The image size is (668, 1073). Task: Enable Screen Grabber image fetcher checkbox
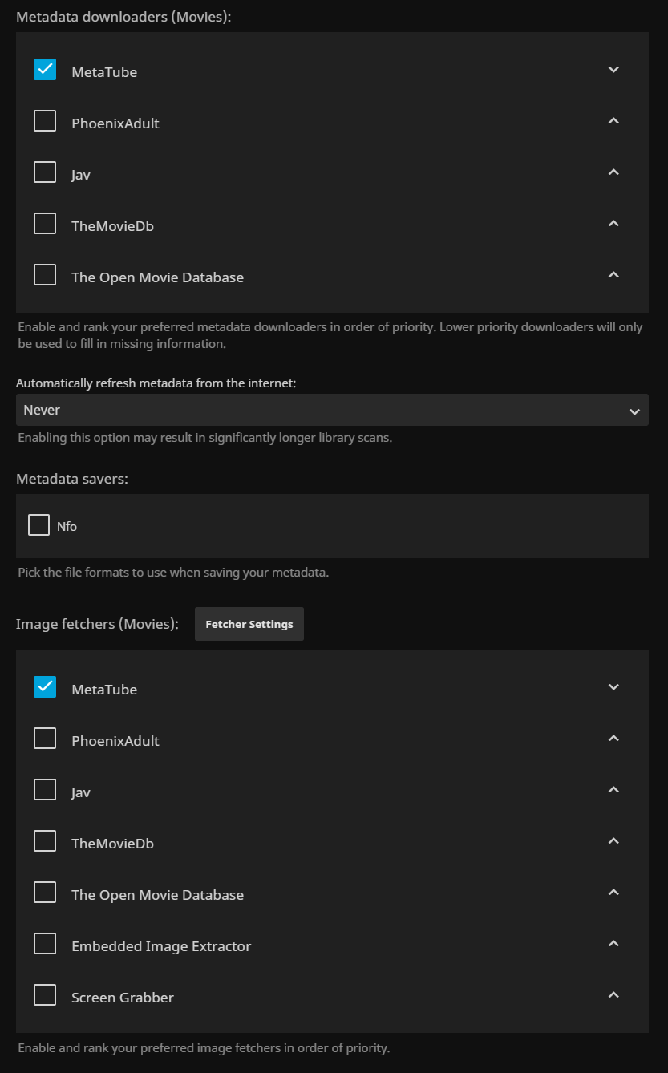[x=45, y=995]
